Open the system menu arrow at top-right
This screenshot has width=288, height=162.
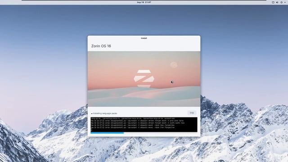tap(285, 2)
